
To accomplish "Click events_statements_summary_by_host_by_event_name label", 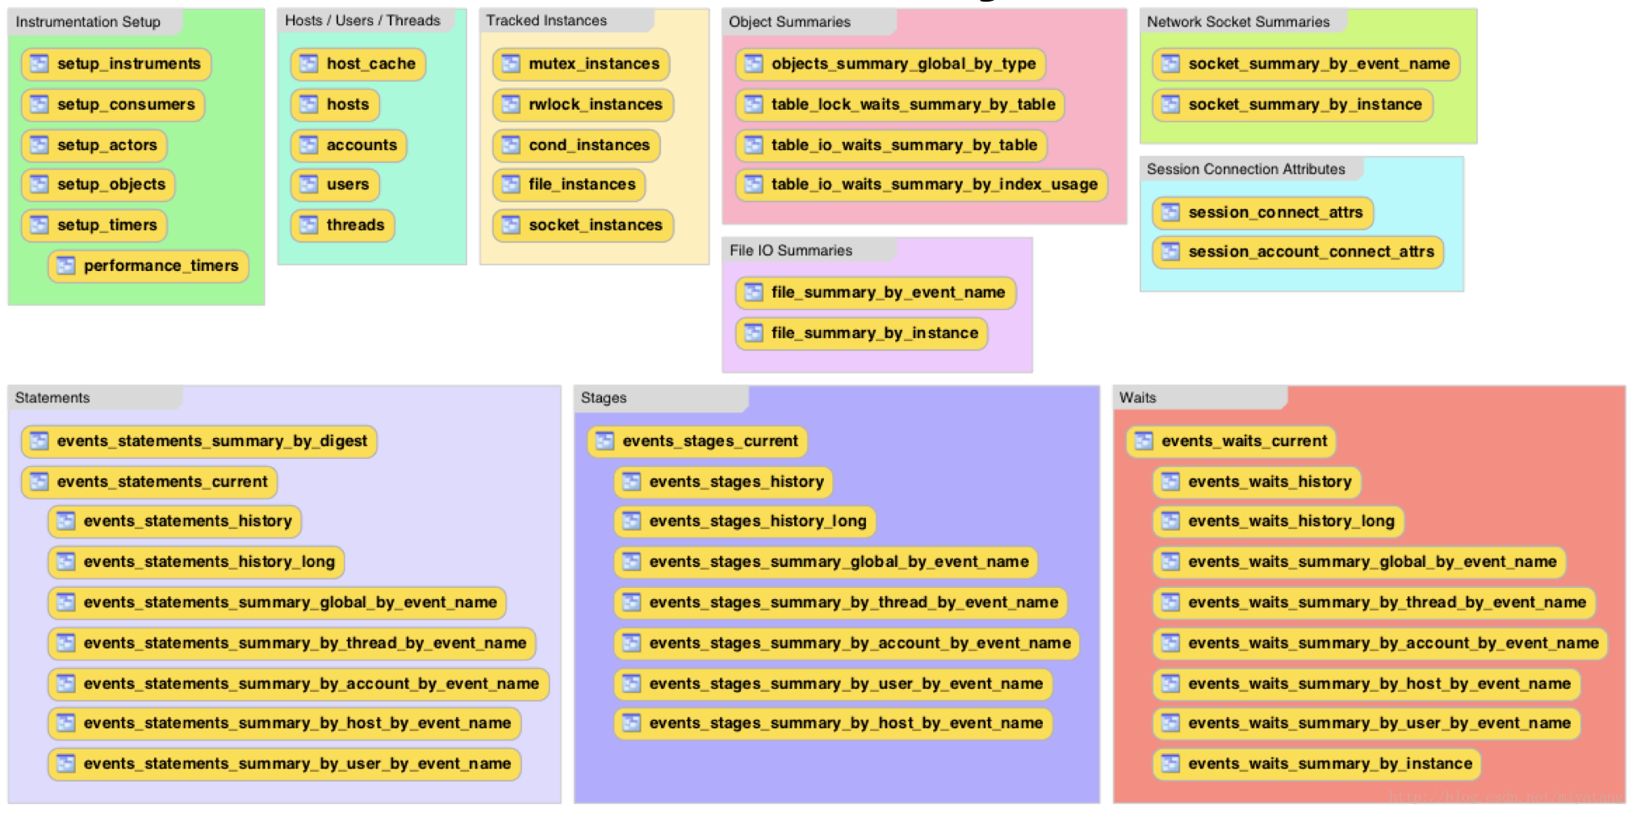I will coord(298,723).
